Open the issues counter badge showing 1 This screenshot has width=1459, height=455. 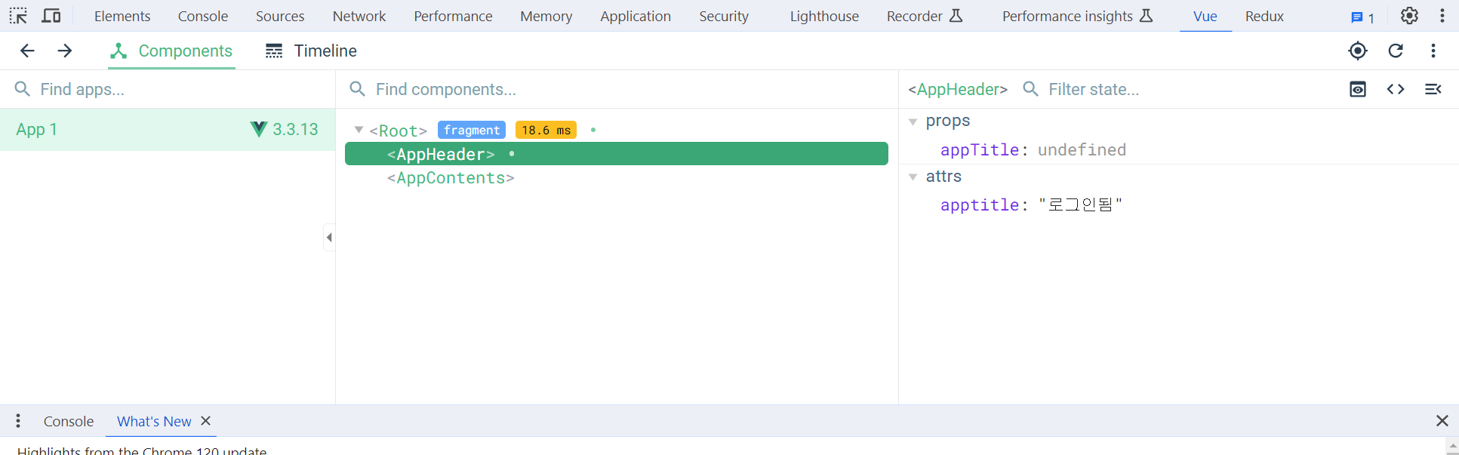[x=1362, y=17]
